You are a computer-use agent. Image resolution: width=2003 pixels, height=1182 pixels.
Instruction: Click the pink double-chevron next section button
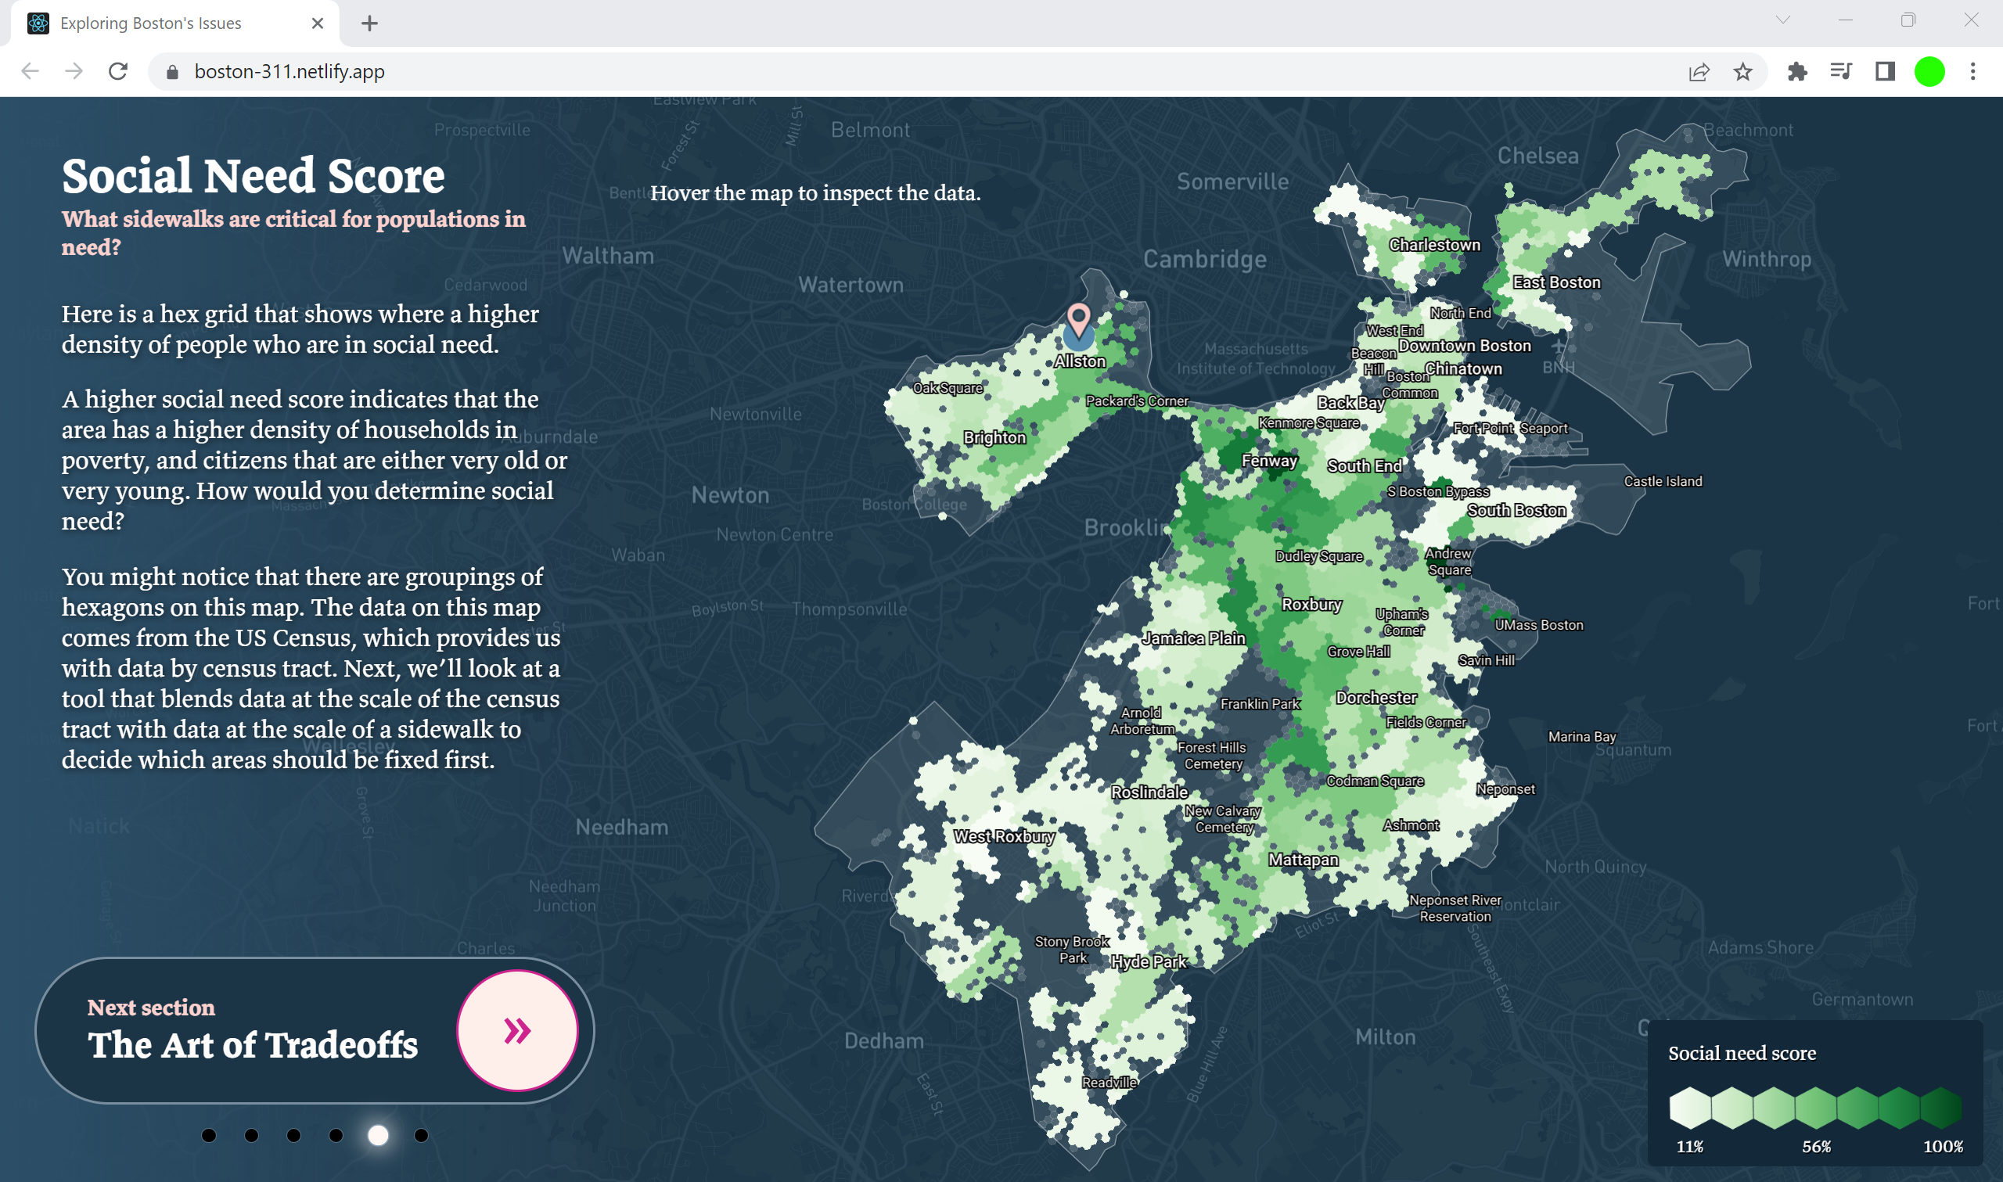tap(517, 1031)
